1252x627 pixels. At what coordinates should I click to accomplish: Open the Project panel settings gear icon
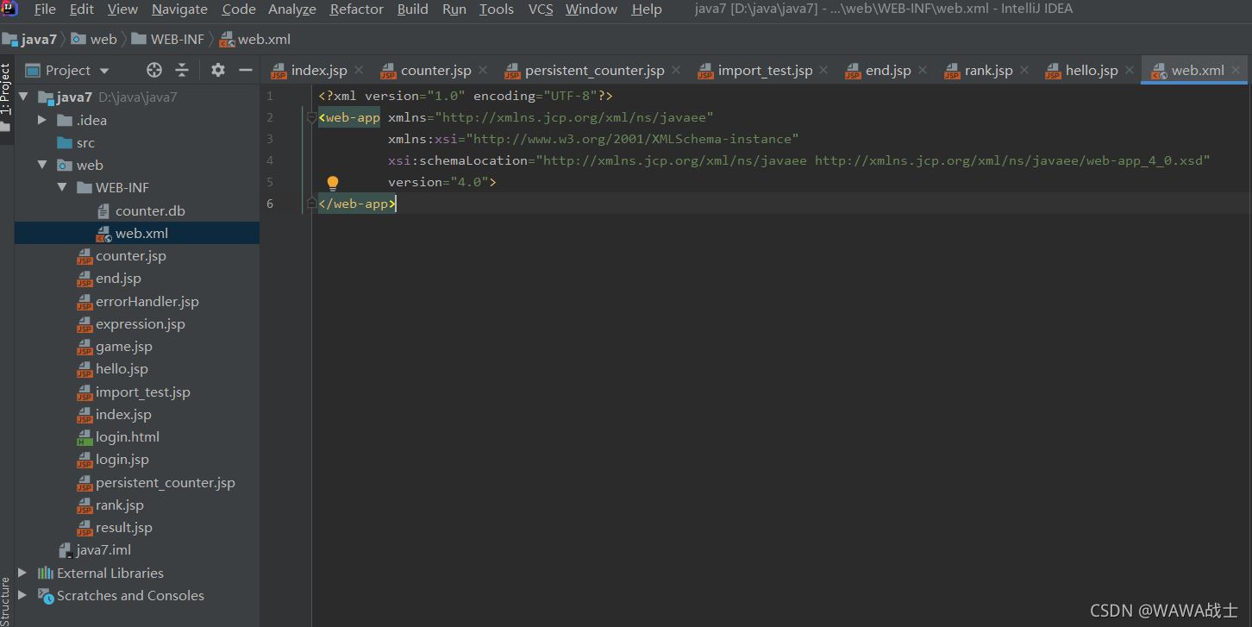tap(217, 70)
